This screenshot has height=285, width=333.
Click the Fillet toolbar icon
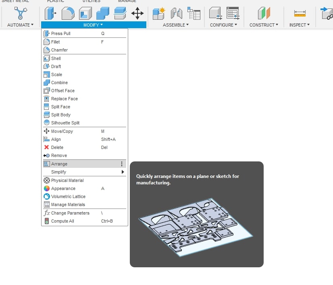pos(68,13)
